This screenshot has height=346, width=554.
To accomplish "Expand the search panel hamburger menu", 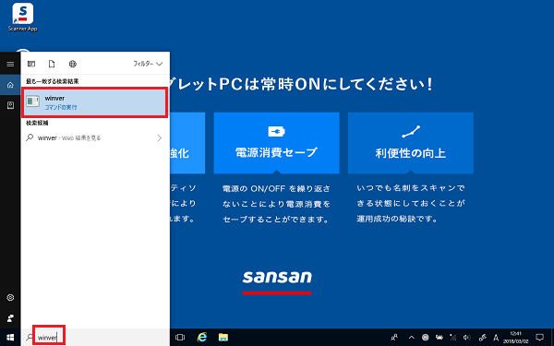I will pyautogui.click(x=10, y=64).
